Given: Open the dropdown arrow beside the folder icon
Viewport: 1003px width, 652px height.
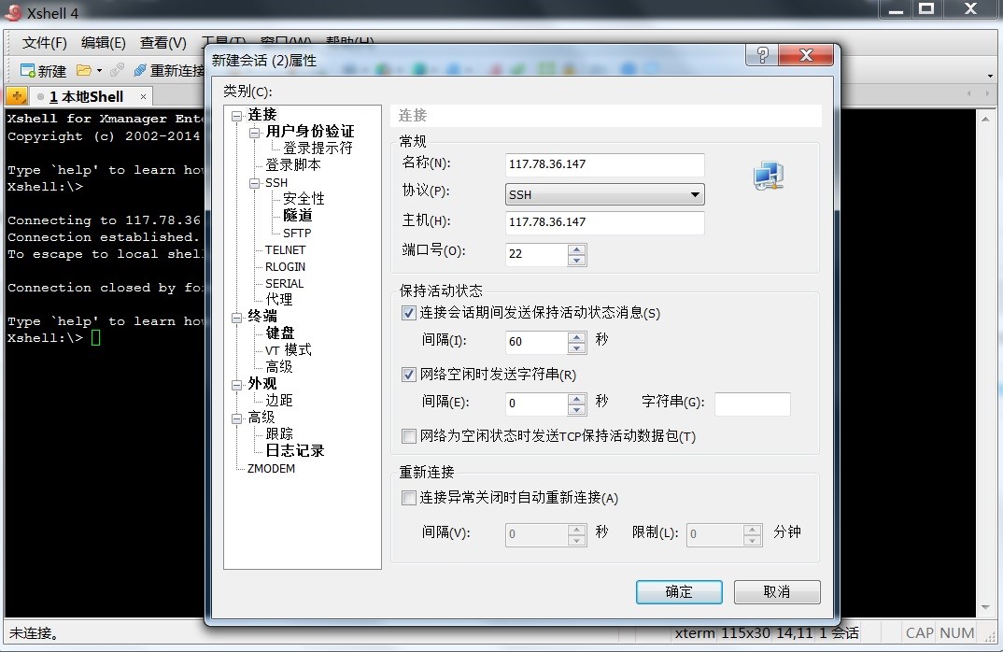Looking at the screenshot, I should coord(99,70).
